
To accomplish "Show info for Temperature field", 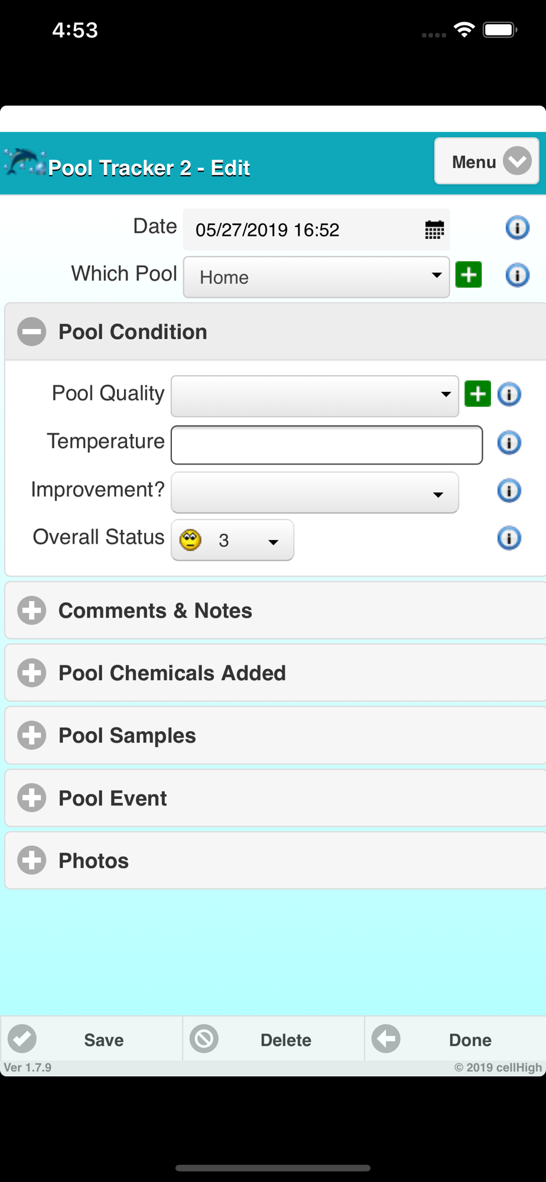I will click(509, 443).
